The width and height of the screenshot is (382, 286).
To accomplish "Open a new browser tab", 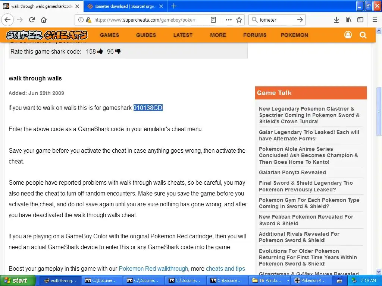I will [x=174, y=6].
